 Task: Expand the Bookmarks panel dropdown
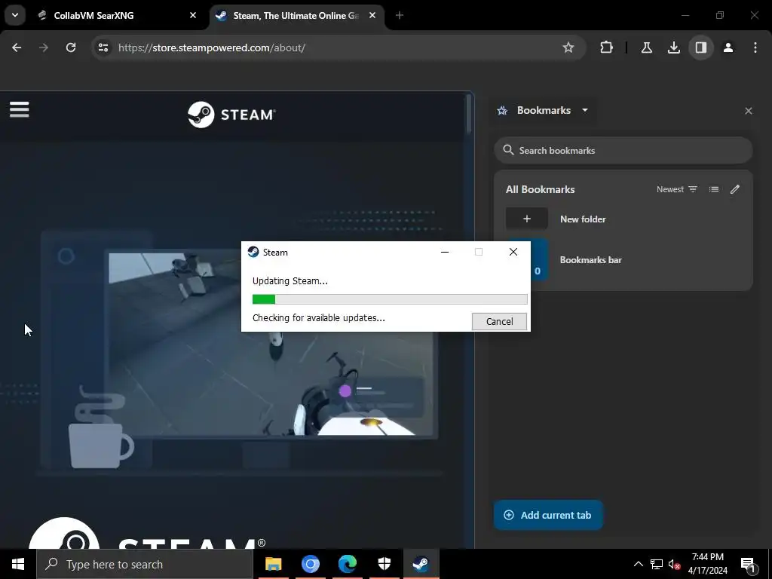point(585,110)
